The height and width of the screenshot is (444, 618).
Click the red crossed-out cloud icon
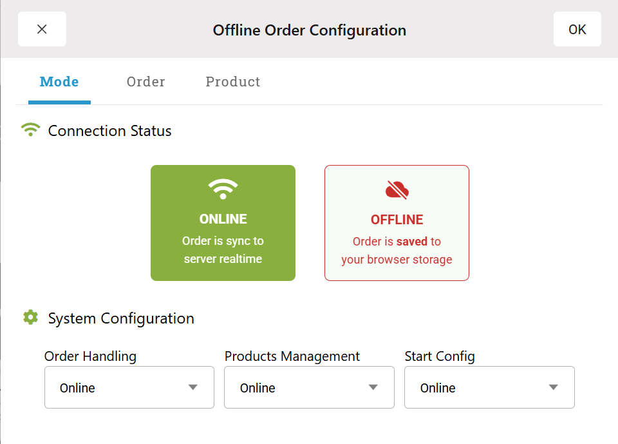coord(397,189)
